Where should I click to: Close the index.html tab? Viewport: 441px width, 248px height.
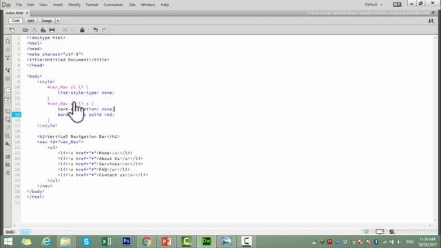[28, 13]
